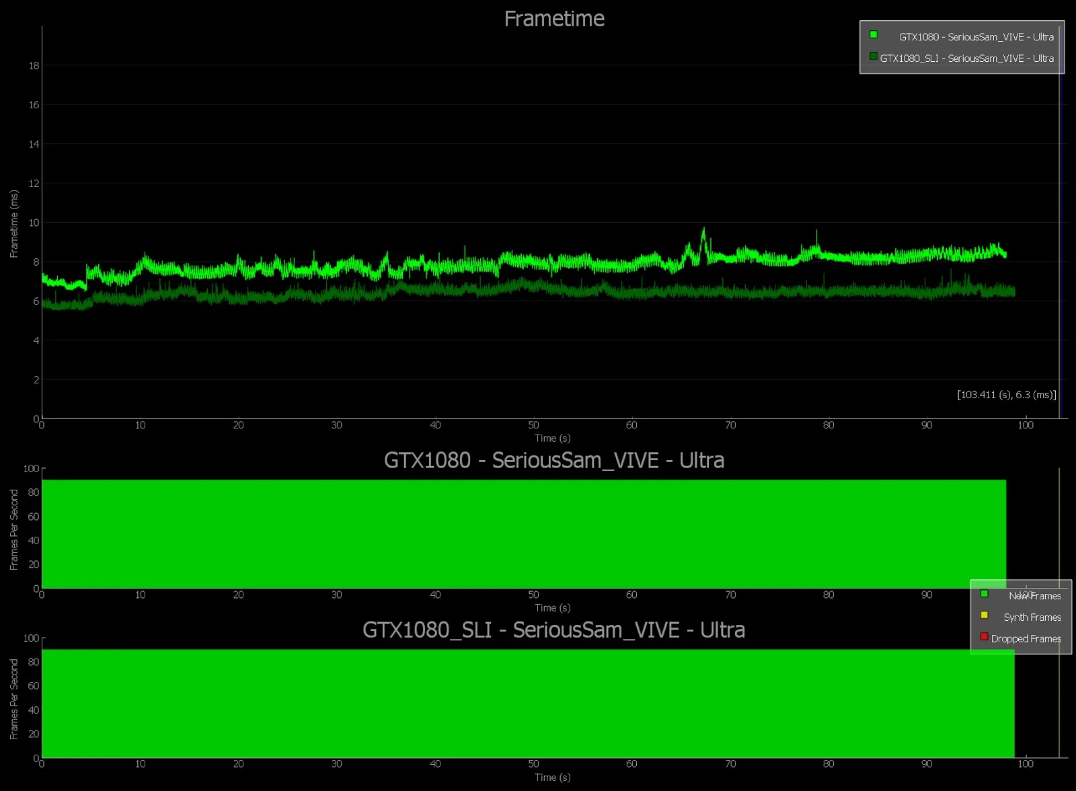The width and height of the screenshot is (1076, 791).
Task: Click the blue vertical time cursor line
Action: coord(1059,222)
